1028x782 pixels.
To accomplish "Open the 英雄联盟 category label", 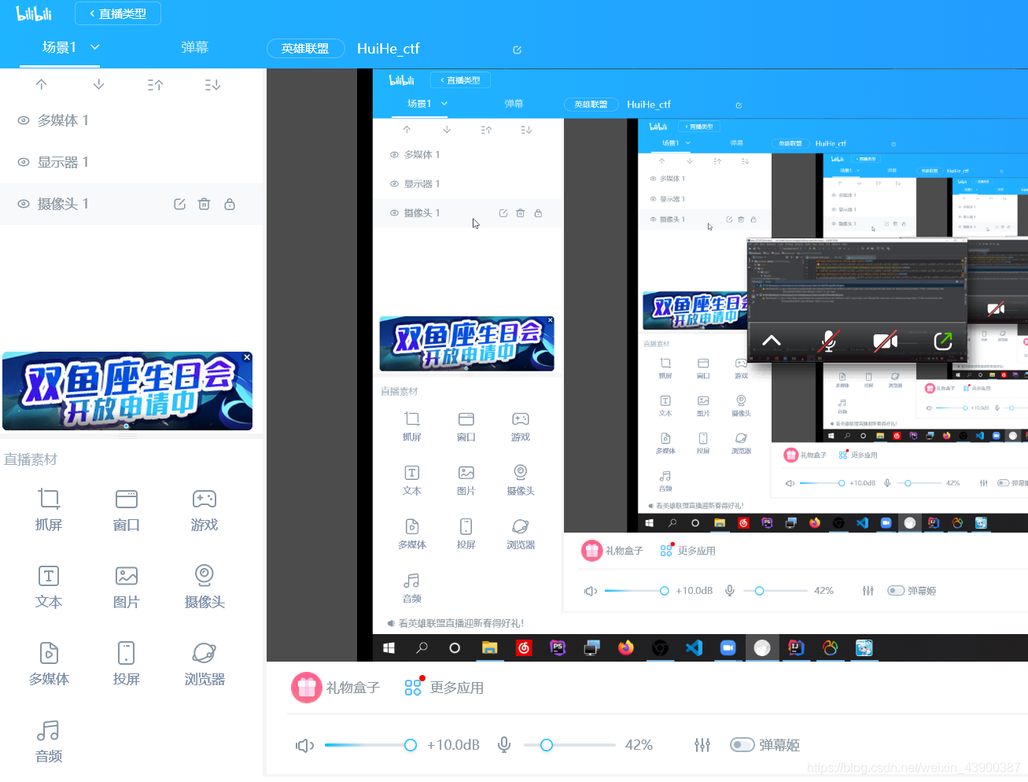I will pyautogui.click(x=305, y=47).
